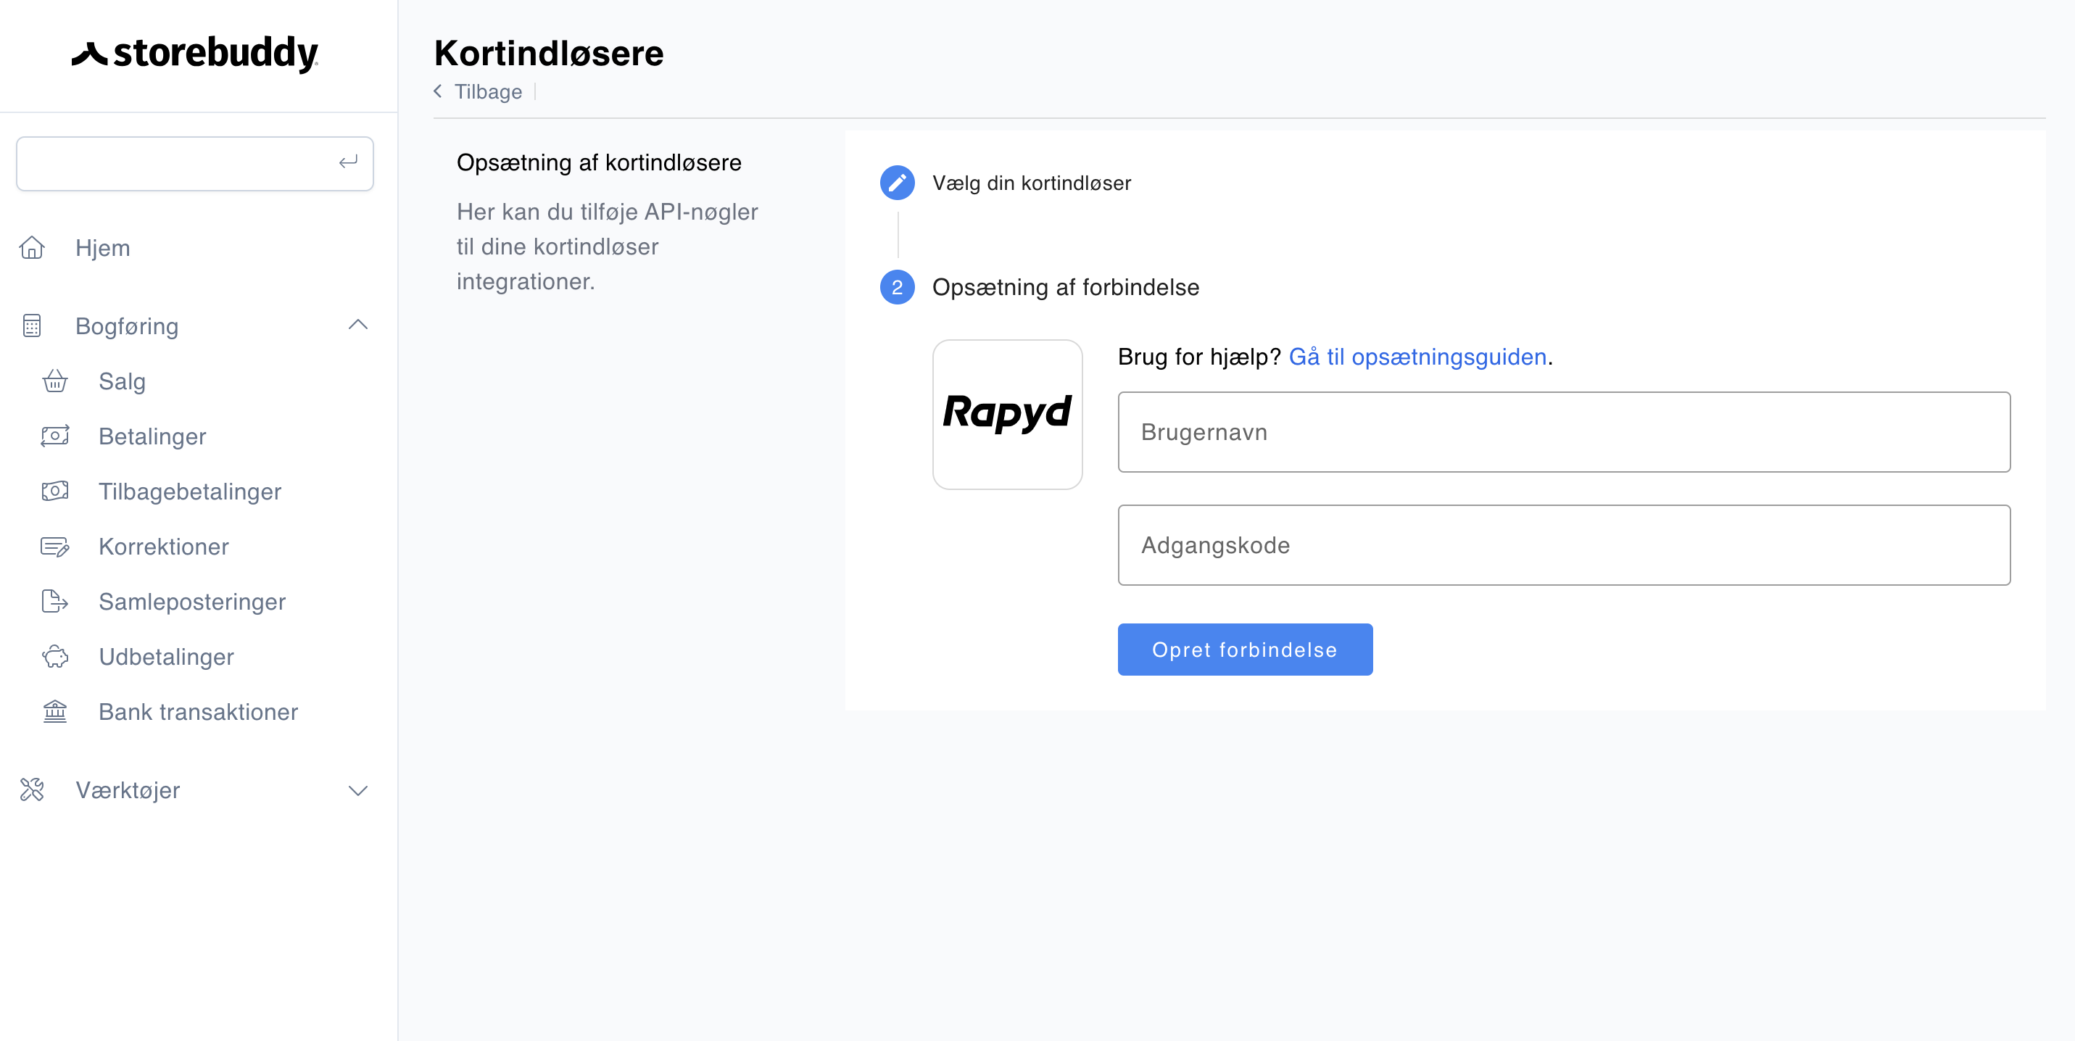Click the Korrektioner edit icon

point(55,547)
